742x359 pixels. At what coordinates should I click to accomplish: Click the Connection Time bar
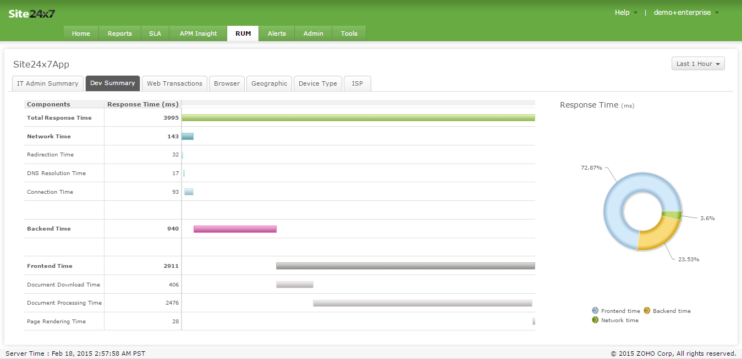tap(189, 192)
